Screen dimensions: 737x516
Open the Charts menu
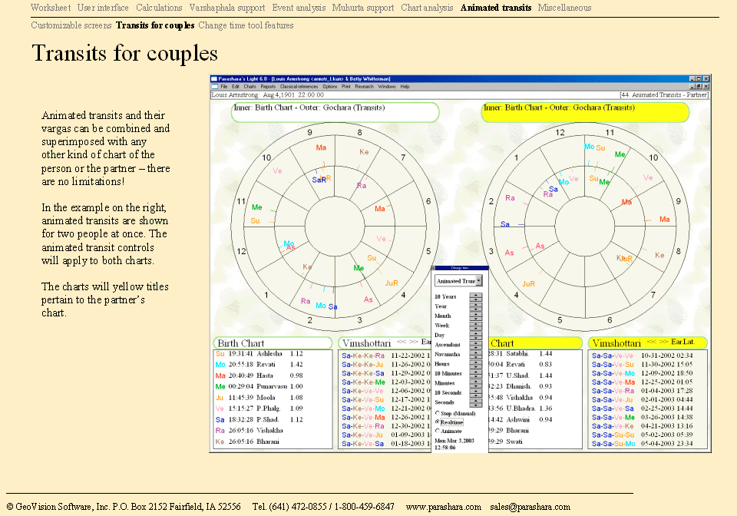click(250, 87)
